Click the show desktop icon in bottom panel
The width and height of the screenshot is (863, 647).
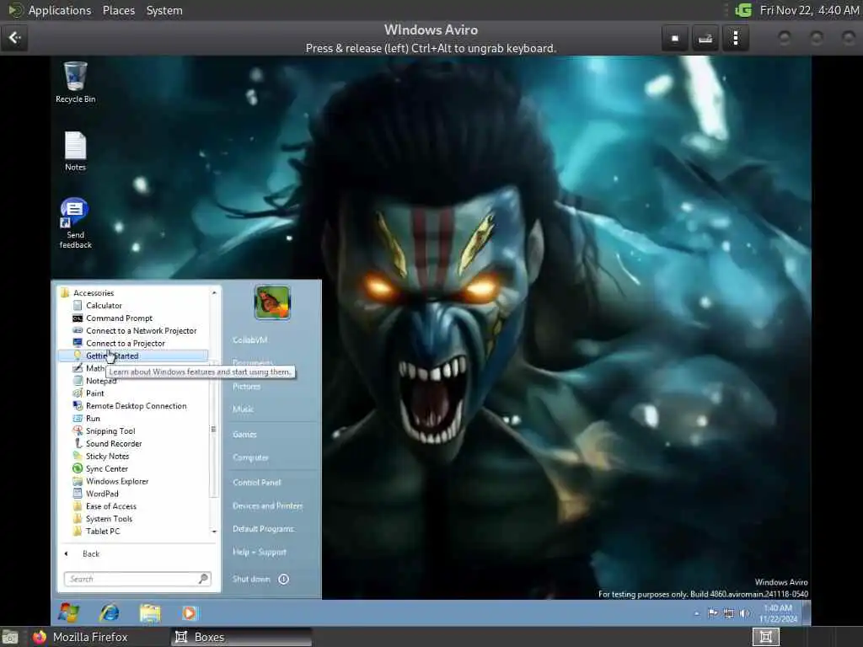click(x=10, y=637)
